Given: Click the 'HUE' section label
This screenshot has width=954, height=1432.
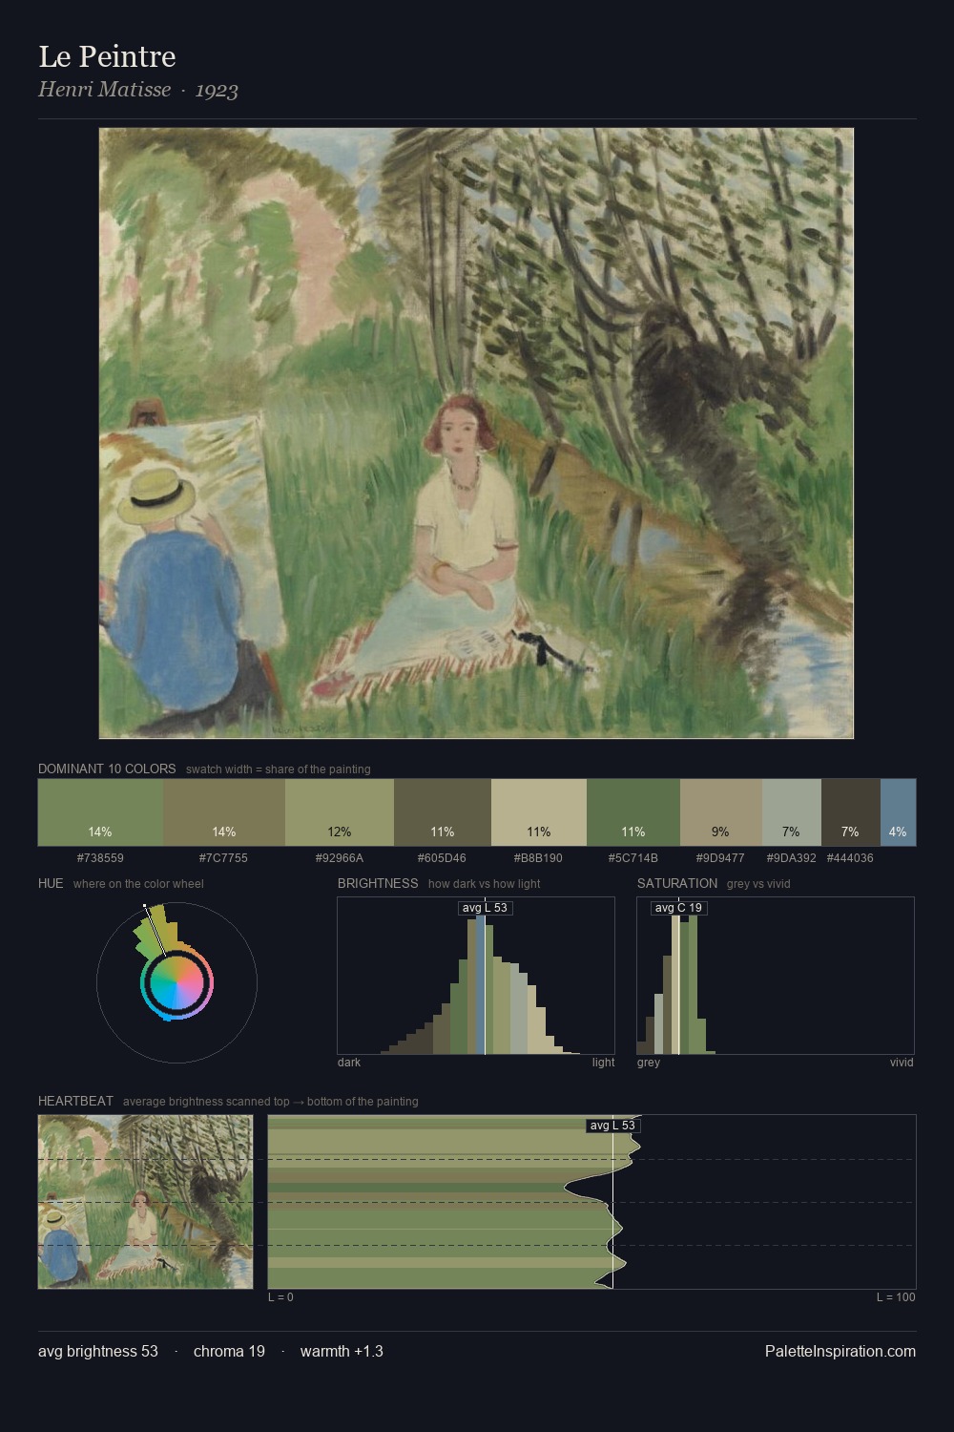Looking at the screenshot, I should click(51, 883).
